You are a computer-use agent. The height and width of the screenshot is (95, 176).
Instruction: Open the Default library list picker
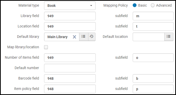click(x=84, y=37)
